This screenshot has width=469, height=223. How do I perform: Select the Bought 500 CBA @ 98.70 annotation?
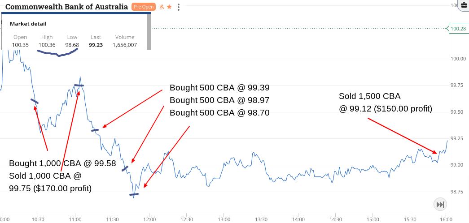click(x=219, y=113)
